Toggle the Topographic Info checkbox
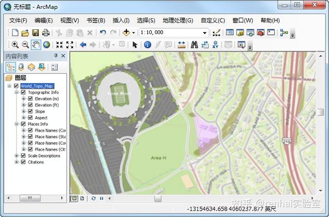329x217 pixels. (23, 92)
